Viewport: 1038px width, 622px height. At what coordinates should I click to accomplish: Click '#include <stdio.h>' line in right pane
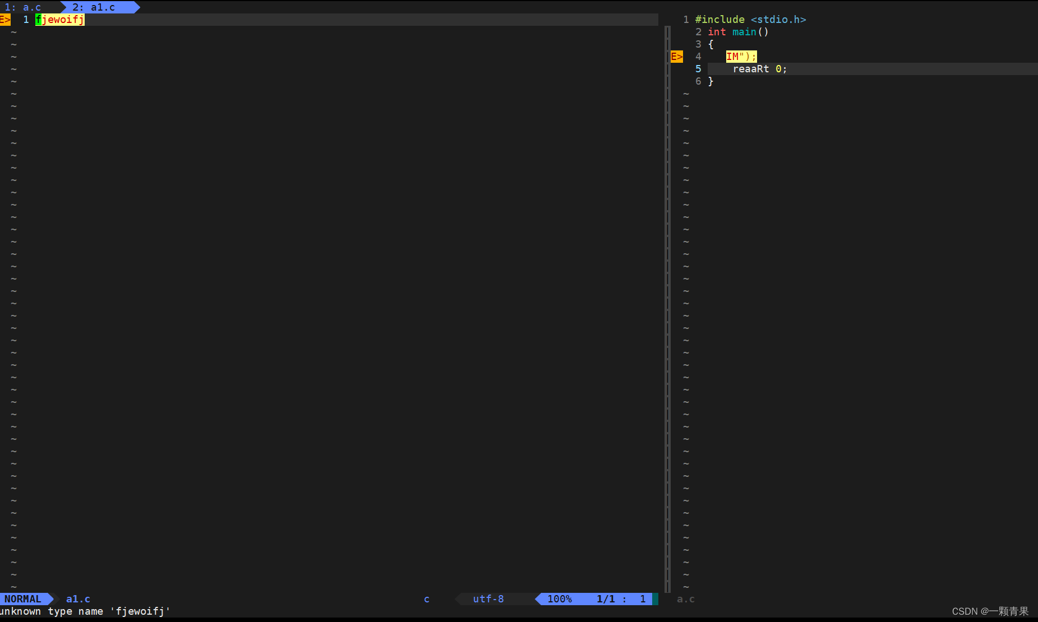(750, 20)
